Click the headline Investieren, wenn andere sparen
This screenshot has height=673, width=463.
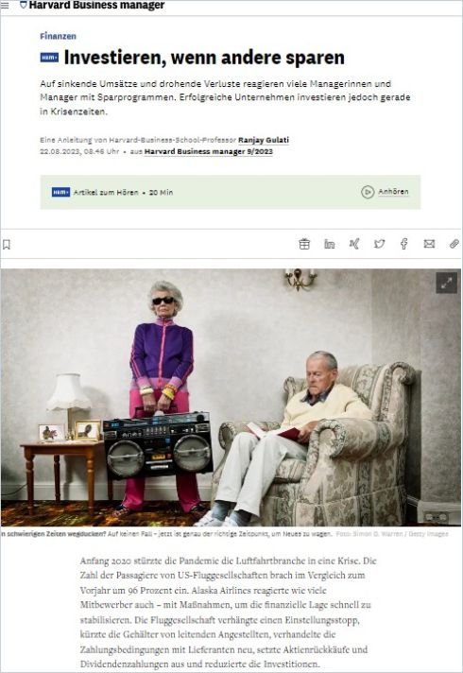point(204,58)
